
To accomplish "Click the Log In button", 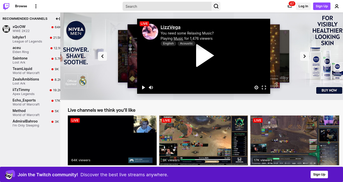I will pyautogui.click(x=303, y=6).
